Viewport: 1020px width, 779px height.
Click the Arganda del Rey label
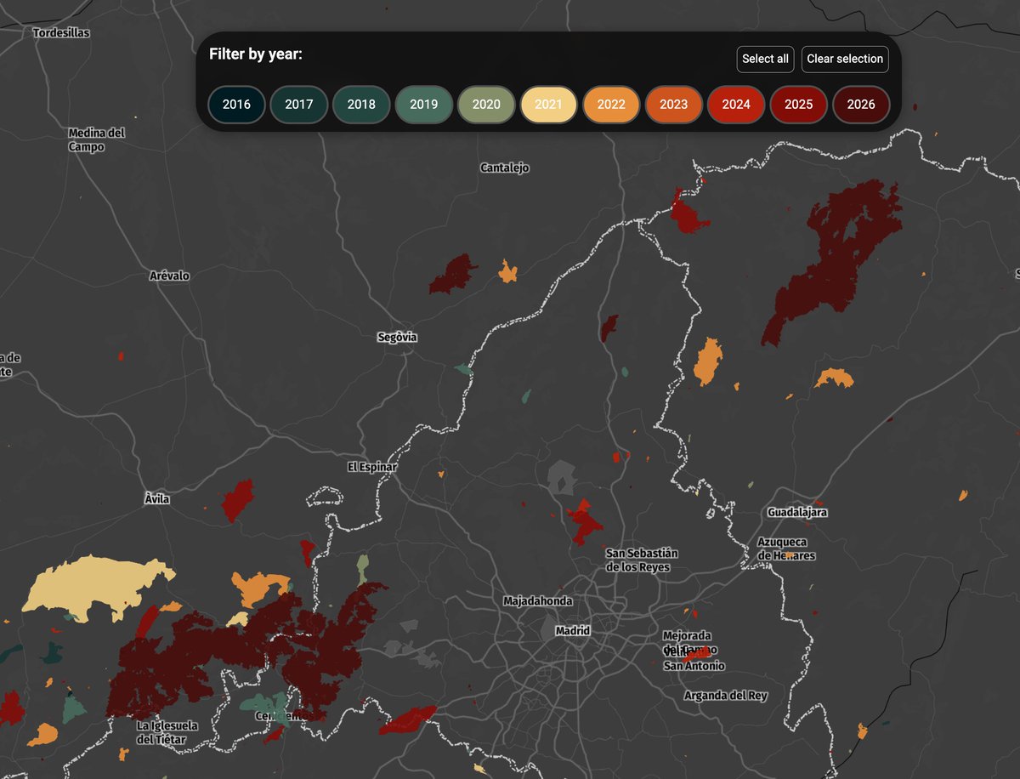click(x=726, y=696)
